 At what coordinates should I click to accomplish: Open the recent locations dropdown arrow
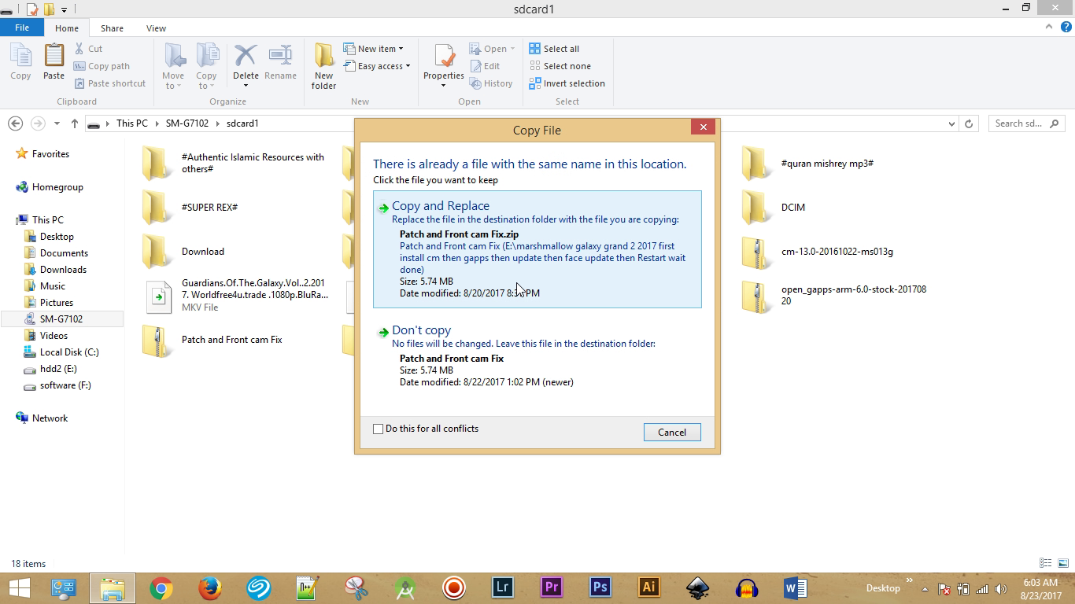[x=57, y=123]
